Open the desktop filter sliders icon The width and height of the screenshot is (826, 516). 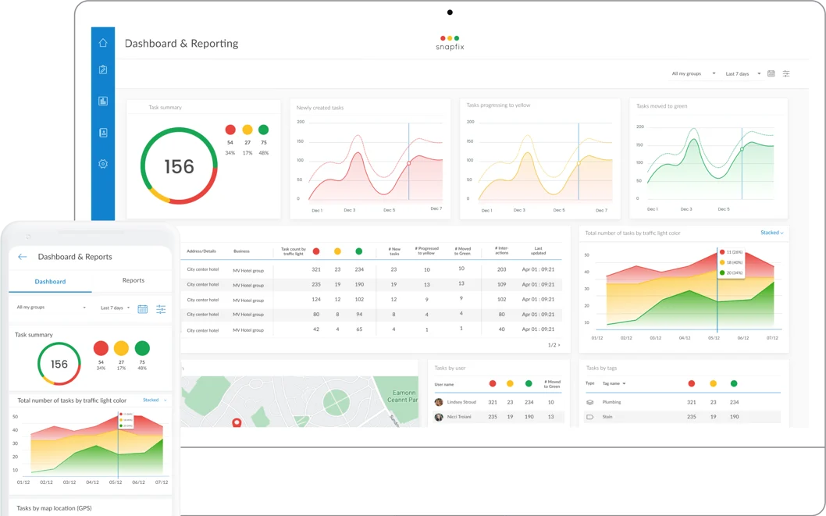click(x=786, y=73)
